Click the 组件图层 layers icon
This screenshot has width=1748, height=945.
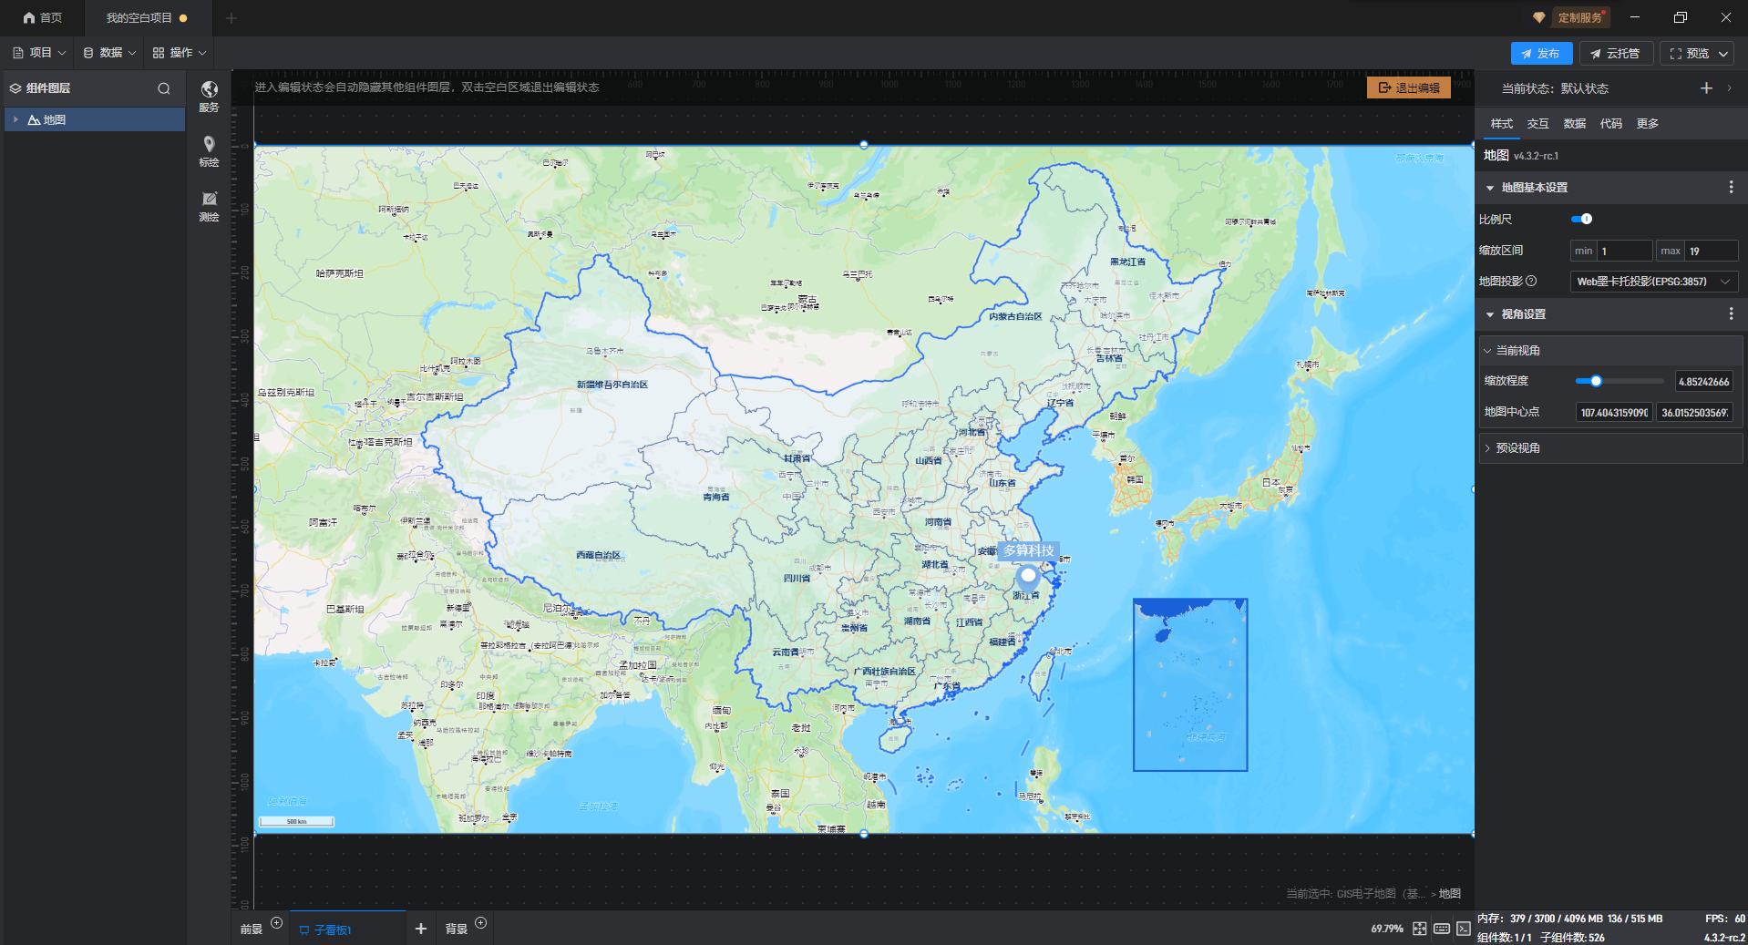[15, 88]
